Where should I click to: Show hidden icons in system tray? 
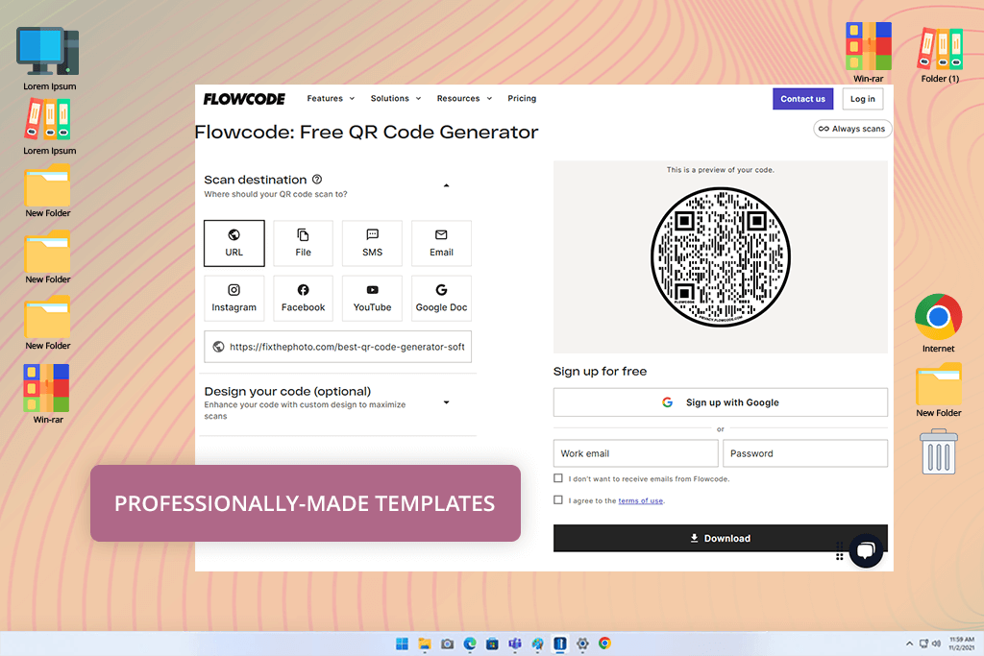909,644
